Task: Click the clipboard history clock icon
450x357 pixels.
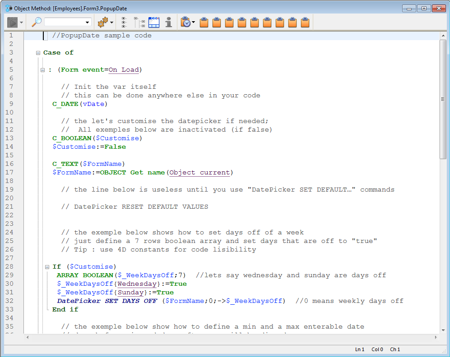Action: pos(186,22)
